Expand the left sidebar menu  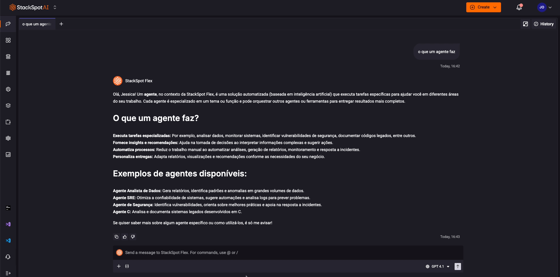click(x=8, y=273)
